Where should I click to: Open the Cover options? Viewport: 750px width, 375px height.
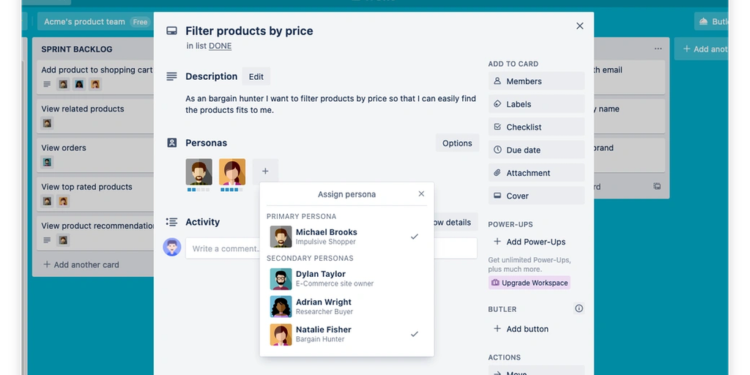point(536,196)
